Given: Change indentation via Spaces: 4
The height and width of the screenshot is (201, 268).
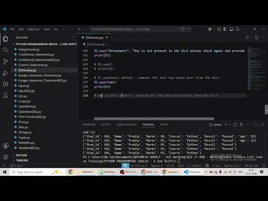Looking at the screenshot, I should (157, 166).
